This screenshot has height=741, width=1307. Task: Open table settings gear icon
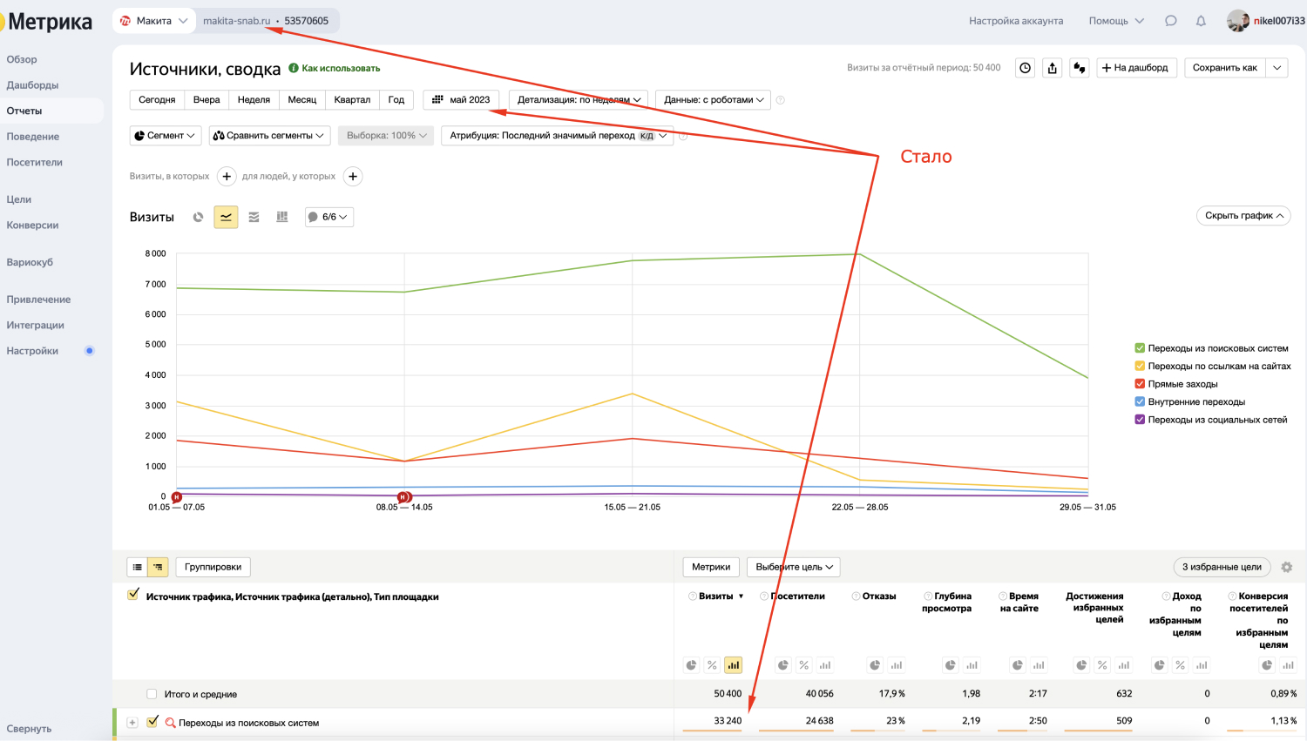1287,567
